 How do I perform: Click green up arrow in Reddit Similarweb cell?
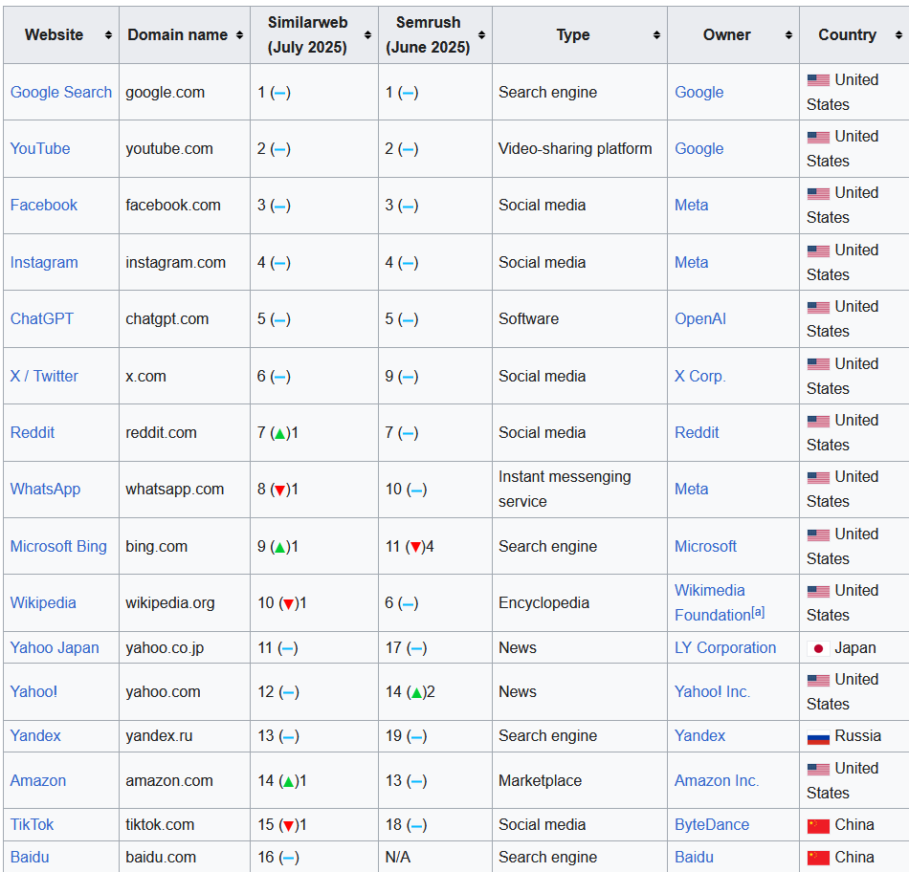280,433
